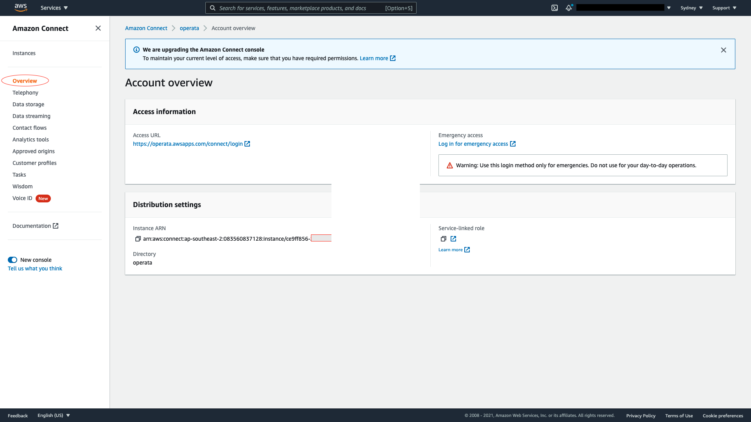The height and width of the screenshot is (422, 751).
Task: Copy the service-linked role with copy icon
Action: [x=443, y=239]
